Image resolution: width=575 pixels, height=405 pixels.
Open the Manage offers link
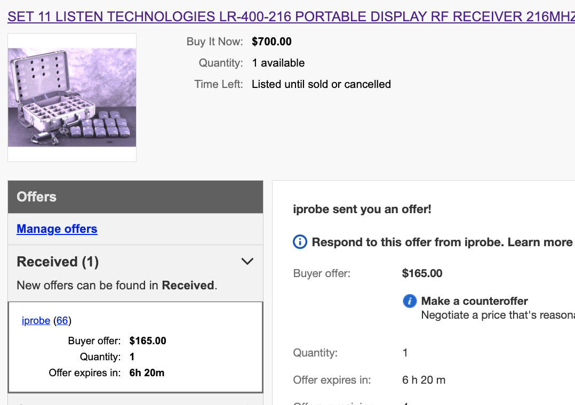(57, 229)
